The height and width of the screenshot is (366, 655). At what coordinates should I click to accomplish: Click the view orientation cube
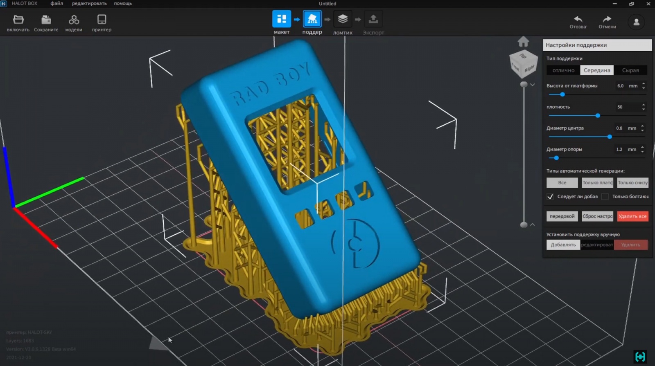coord(523,64)
